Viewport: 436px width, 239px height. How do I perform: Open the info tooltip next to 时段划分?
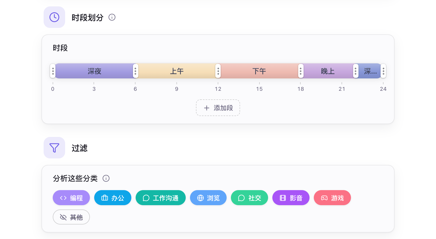pyautogui.click(x=112, y=17)
